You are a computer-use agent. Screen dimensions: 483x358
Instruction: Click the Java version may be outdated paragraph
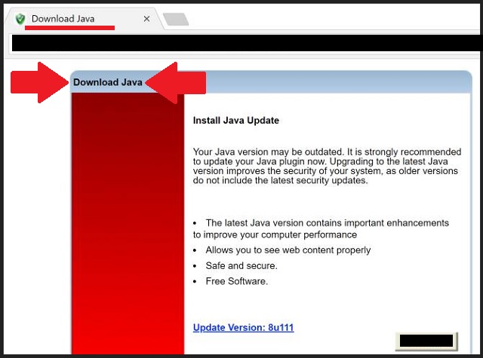[327, 166]
